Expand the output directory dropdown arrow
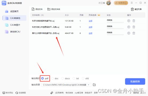Viewport: 148px width, 96px height. [89, 85]
